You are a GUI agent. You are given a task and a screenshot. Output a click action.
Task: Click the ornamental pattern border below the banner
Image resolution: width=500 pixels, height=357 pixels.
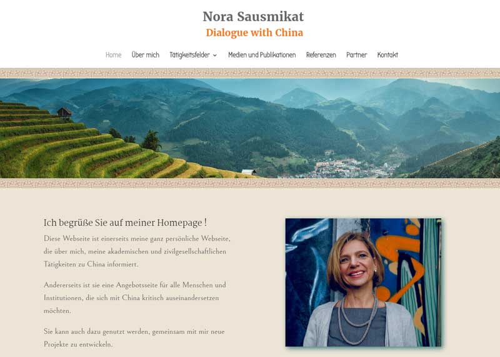pos(250,183)
